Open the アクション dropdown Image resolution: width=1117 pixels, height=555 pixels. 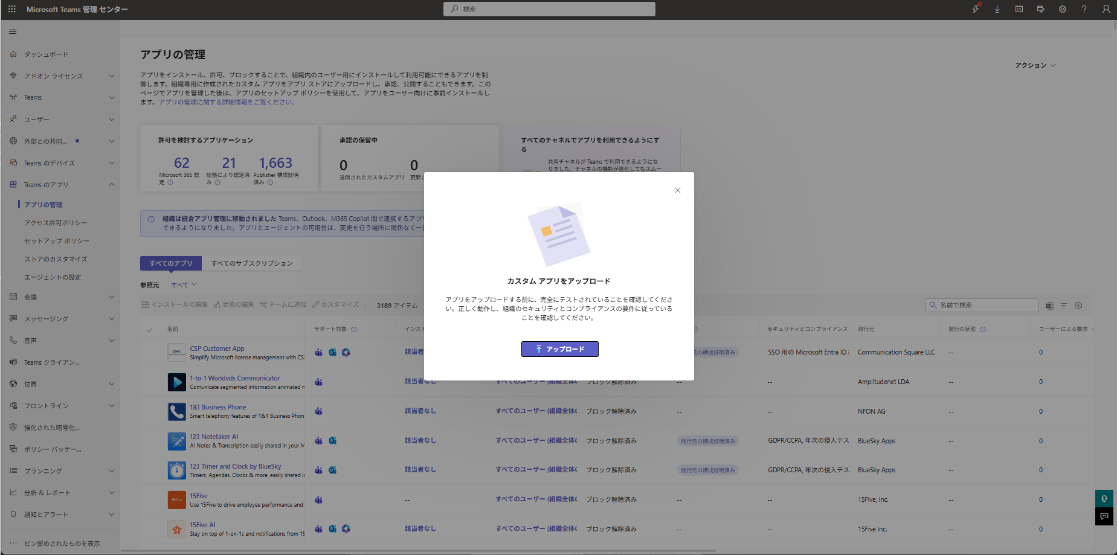point(1035,65)
